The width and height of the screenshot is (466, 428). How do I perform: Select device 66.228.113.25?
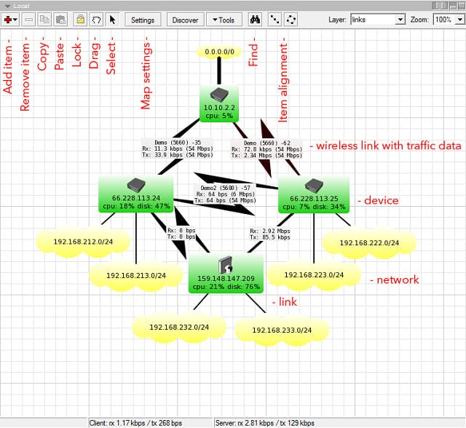(314, 194)
